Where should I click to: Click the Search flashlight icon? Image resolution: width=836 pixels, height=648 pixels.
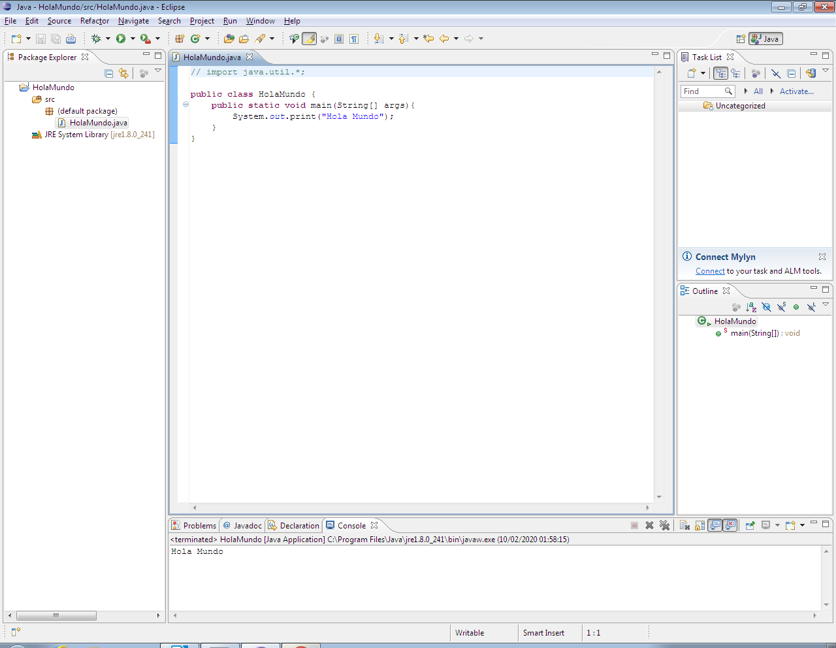click(x=261, y=39)
